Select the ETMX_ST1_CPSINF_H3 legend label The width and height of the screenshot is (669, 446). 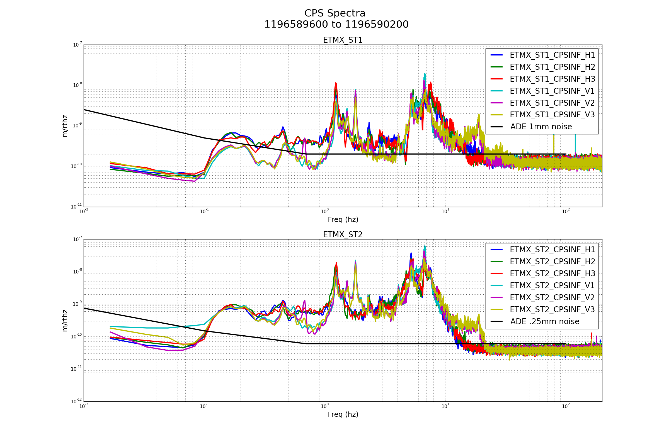[552, 79]
